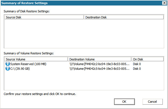Select the System Reserved (100 MB) row
Viewport: 168px width, 109px height.
click(x=84, y=64)
